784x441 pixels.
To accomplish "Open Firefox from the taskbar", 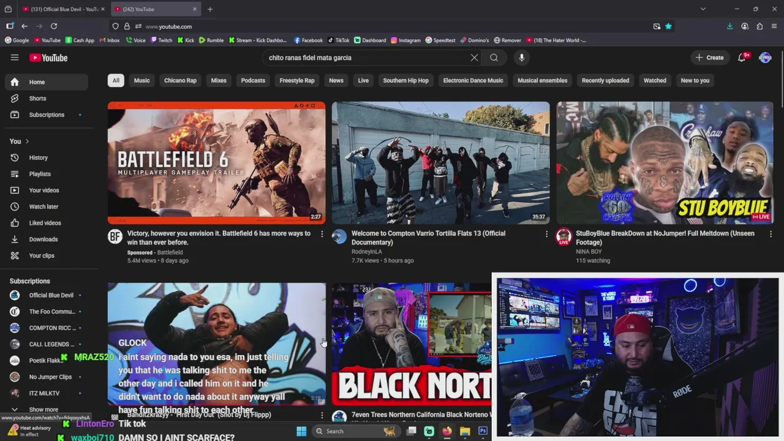I will 447,431.
